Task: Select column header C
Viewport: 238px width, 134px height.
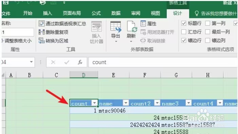Action: (56, 75)
